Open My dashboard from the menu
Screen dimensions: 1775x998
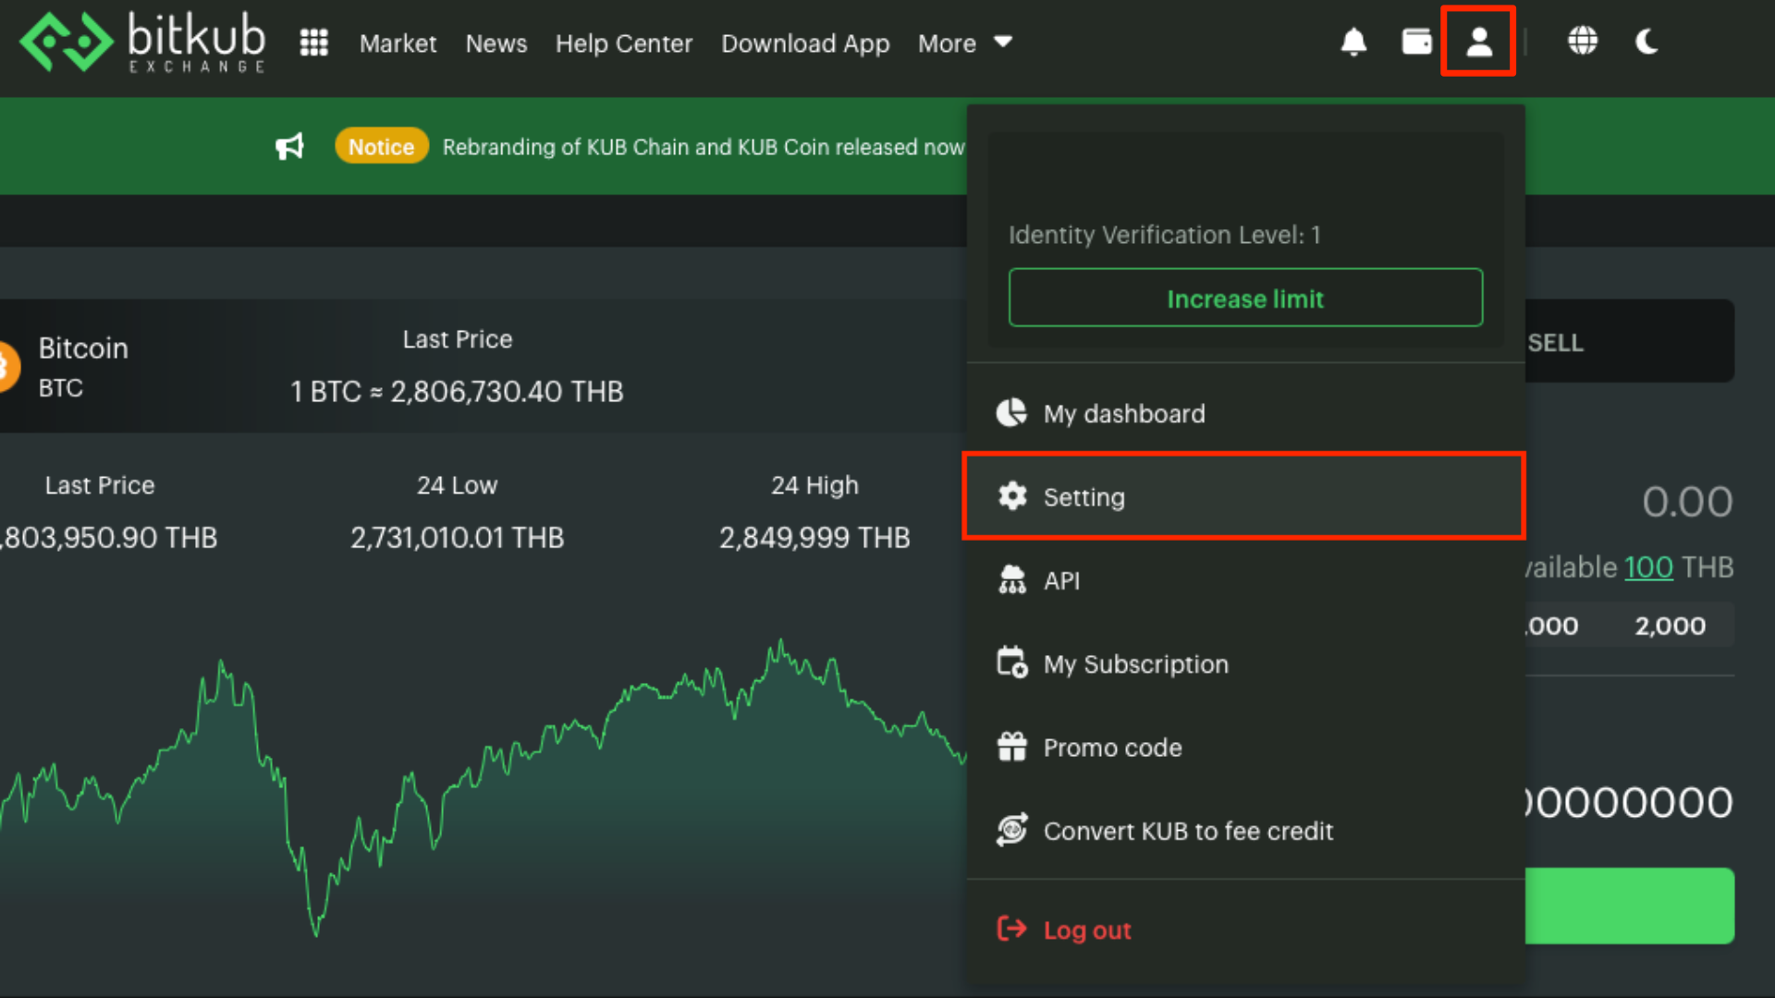[1123, 413]
